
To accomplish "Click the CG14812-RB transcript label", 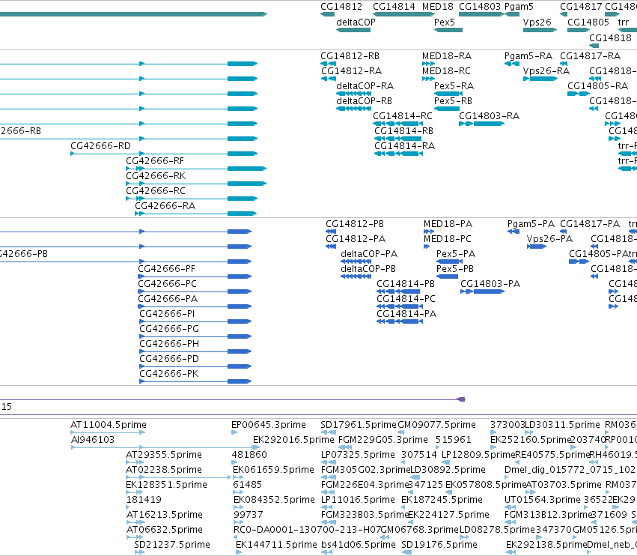I will pyautogui.click(x=350, y=55).
